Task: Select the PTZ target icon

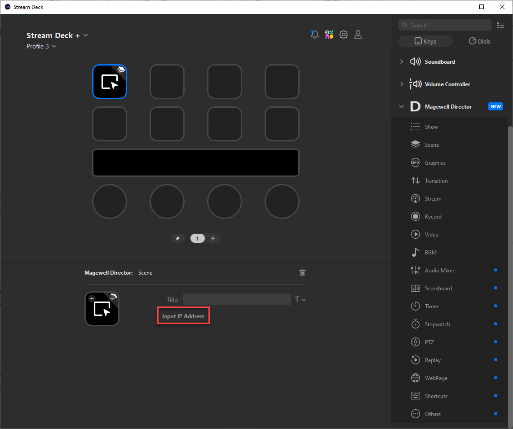Action: click(415, 342)
